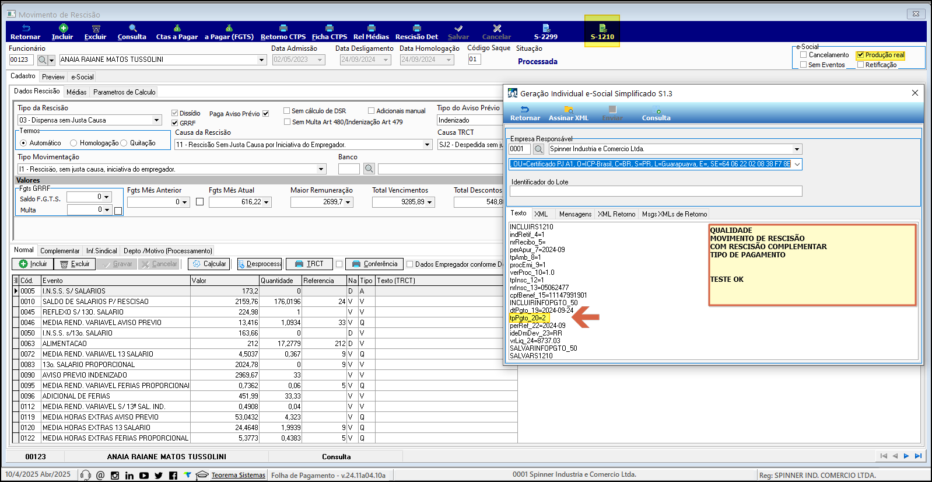Click the S-2299 eSocial toolbar icon
Screen dimensions: 932x482
(546, 32)
